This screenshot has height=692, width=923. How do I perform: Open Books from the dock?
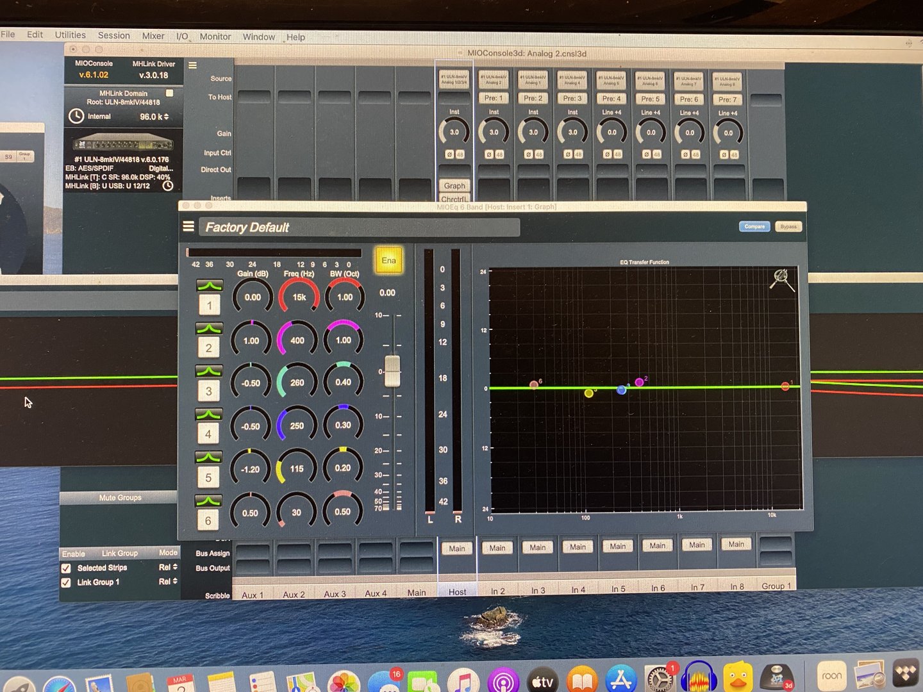581,680
